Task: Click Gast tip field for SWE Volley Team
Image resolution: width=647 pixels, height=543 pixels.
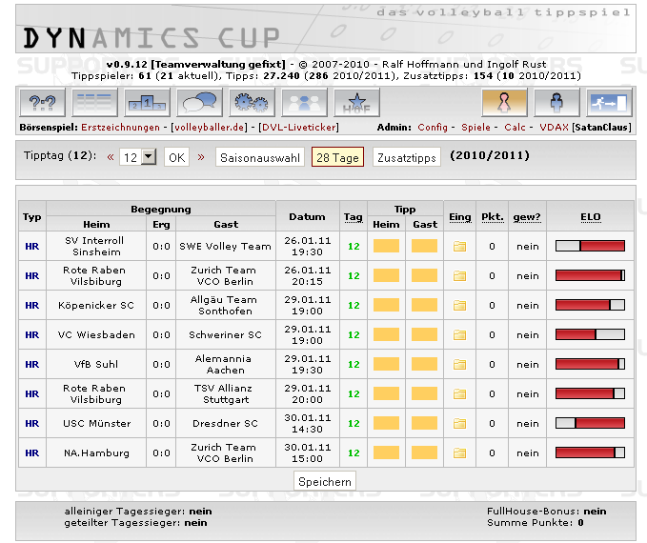Action: pos(425,246)
